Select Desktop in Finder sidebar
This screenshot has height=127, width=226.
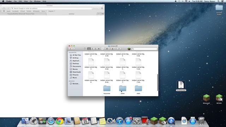point(74,64)
